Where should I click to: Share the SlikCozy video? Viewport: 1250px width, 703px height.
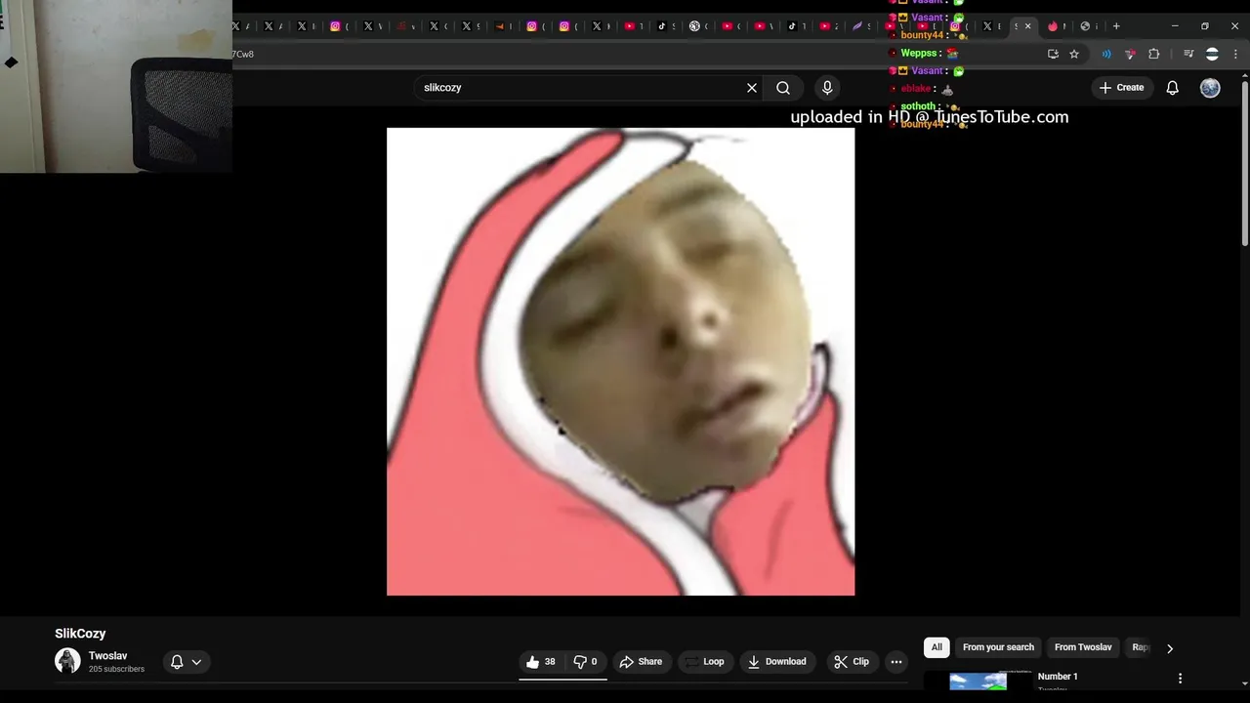pos(641,662)
